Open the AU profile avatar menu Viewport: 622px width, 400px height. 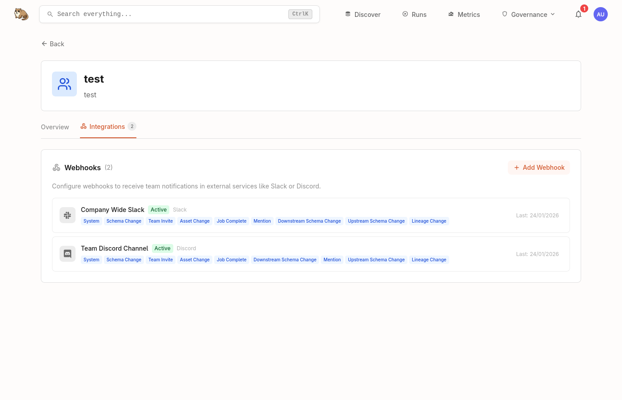[601, 14]
